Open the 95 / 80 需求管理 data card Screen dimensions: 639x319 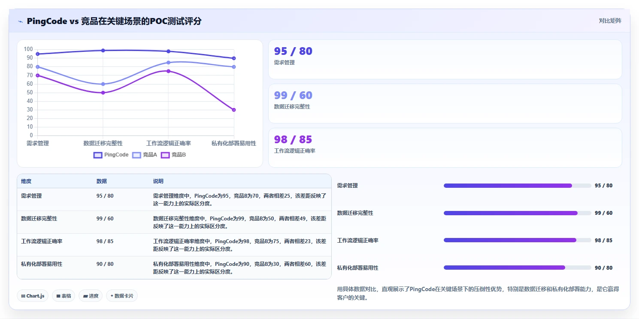(x=445, y=60)
